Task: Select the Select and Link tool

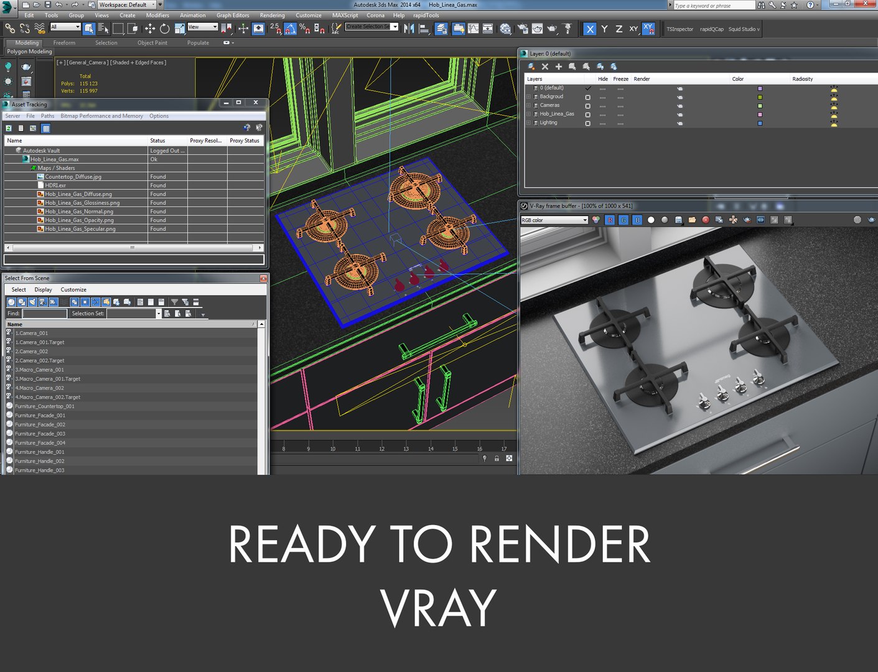Action: [10, 28]
